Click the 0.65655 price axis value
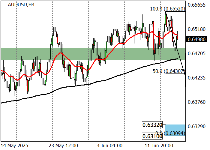 pyautogui.click(x=196, y=5)
